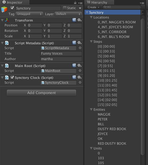Toggle Synctory GameObject active checkbox
Image resolution: width=148 pixels, height=165 pixels.
pos(12,8)
